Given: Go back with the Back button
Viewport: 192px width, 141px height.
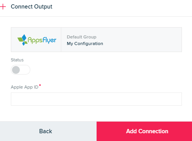Looking at the screenshot, I should [48, 131].
